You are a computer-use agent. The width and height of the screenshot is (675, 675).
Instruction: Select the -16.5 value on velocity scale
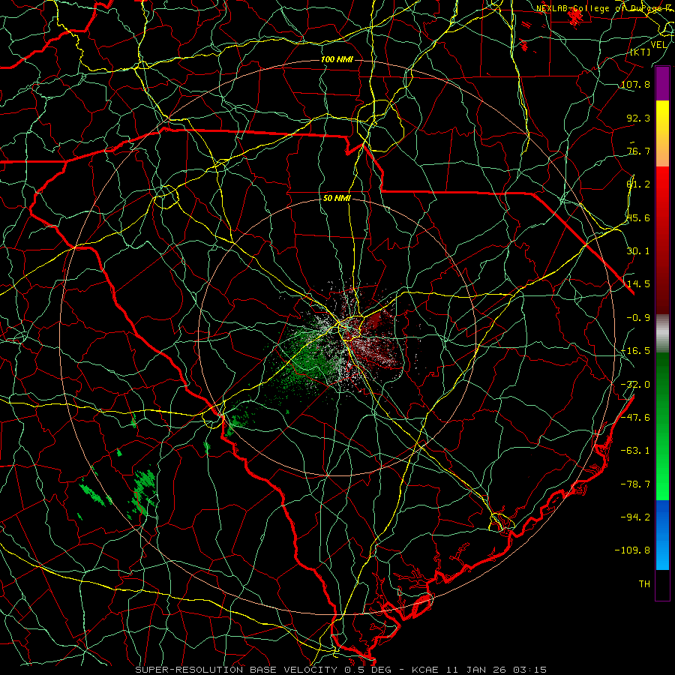(x=635, y=351)
